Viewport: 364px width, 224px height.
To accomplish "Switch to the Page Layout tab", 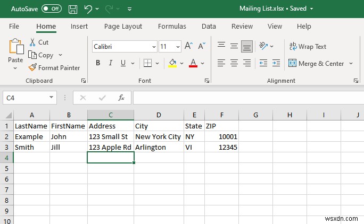I will pos(123,27).
